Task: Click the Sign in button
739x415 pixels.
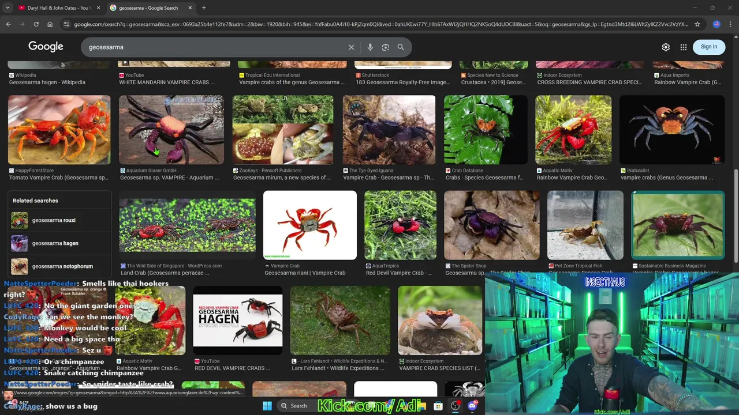Action: (x=709, y=47)
